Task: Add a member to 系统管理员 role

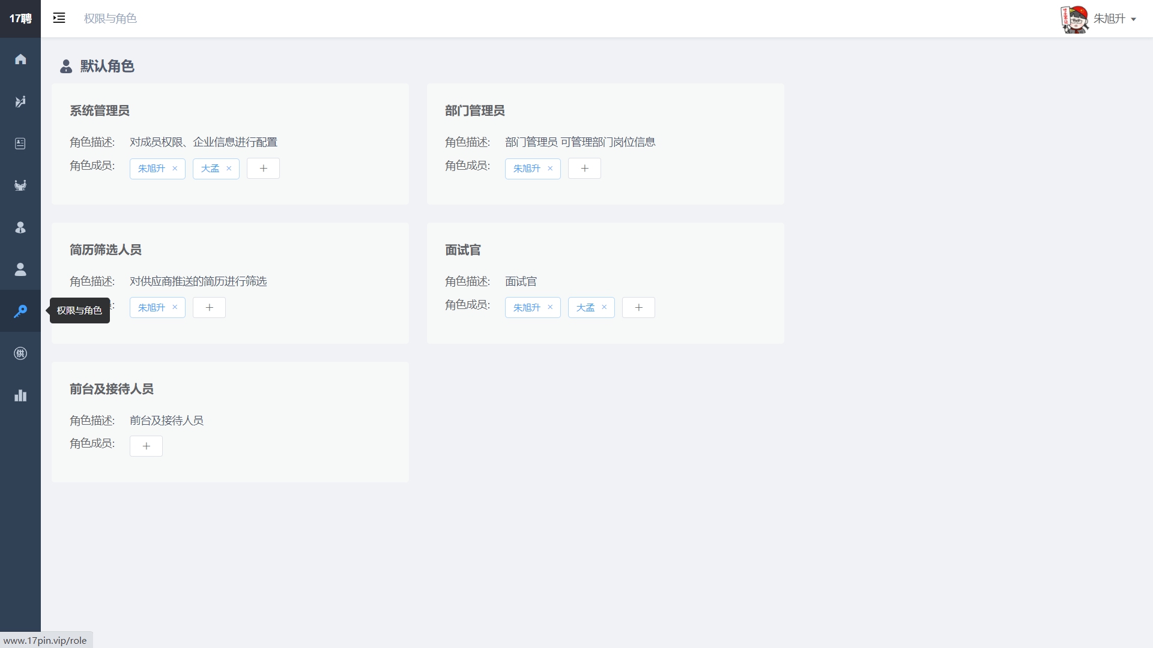Action: [x=263, y=169]
